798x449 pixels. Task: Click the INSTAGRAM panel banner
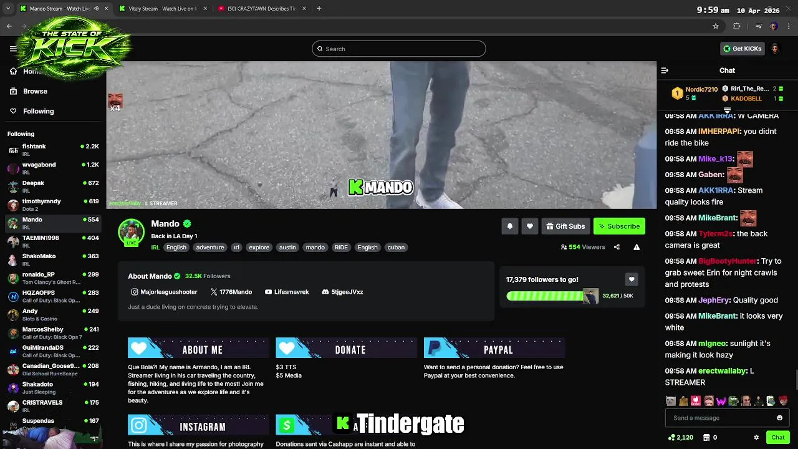pyautogui.click(x=198, y=425)
